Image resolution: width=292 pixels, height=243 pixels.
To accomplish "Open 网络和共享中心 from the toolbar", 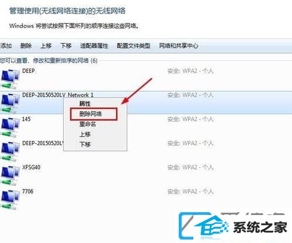I will (x=179, y=46).
